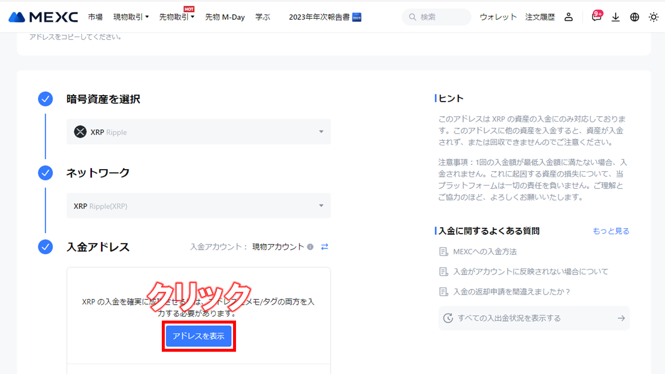Open the XRP Ripple(XRP) network dropdown
665x374 pixels.
(x=198, y=206)
